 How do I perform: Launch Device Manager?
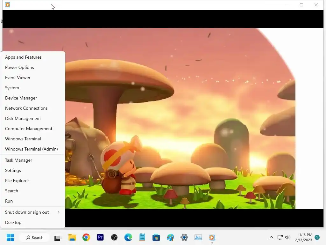click(33, 98)
